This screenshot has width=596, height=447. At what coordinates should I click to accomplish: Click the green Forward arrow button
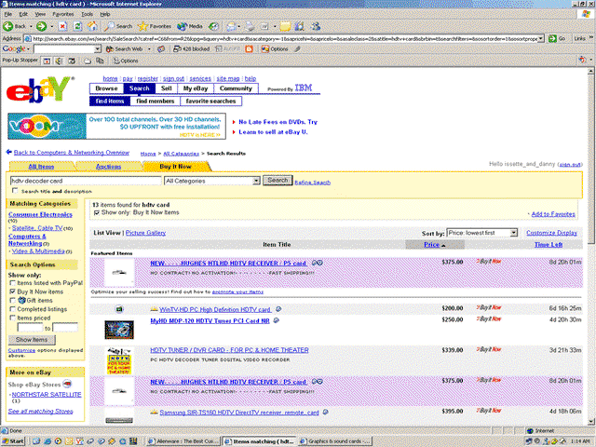pyautogui.click(x=41, y=26)
